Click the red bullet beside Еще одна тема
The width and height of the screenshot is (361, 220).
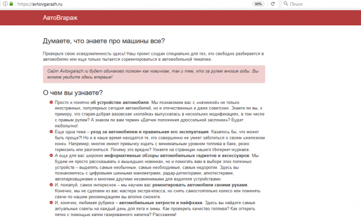click(51, 131)
